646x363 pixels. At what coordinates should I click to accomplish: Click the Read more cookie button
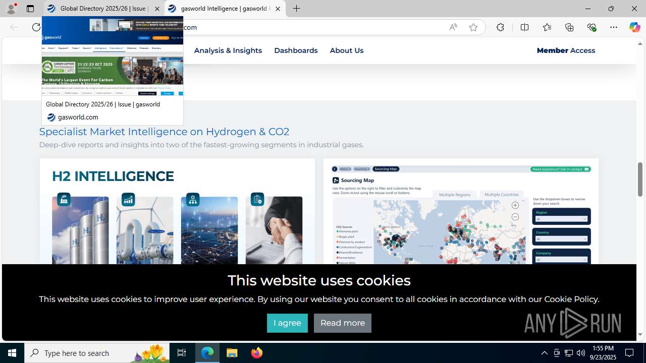pyautogui.click(x=343, y=323)
